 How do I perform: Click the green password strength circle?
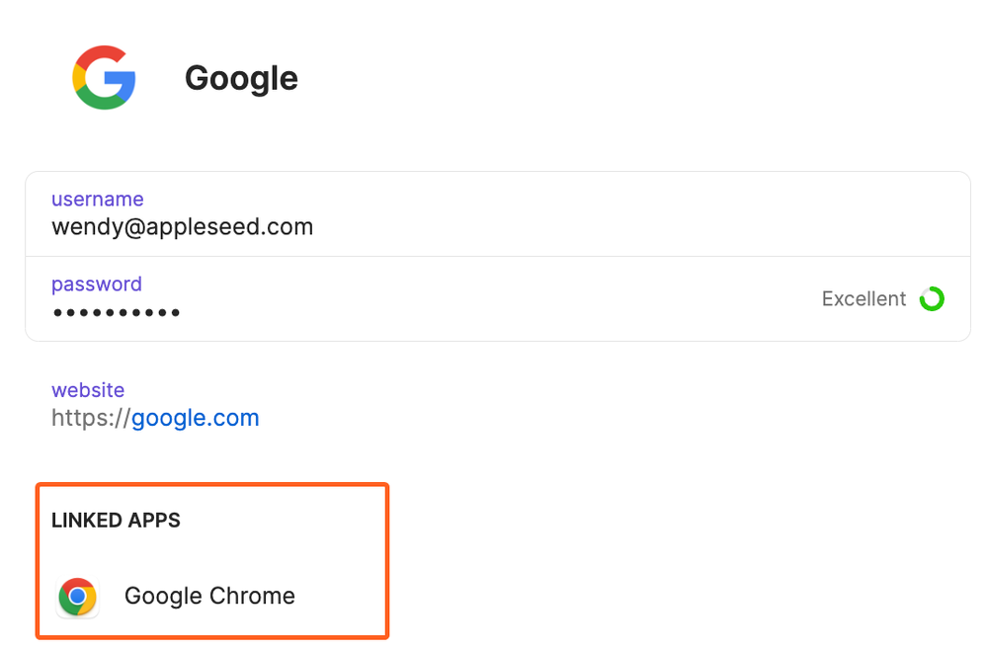pos(932,298)
